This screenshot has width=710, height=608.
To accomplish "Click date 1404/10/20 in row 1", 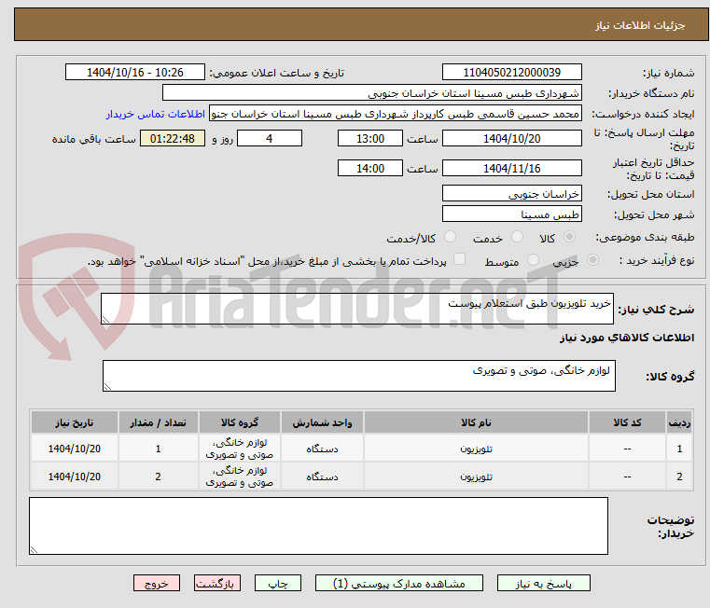I will [x=75, y=449].
